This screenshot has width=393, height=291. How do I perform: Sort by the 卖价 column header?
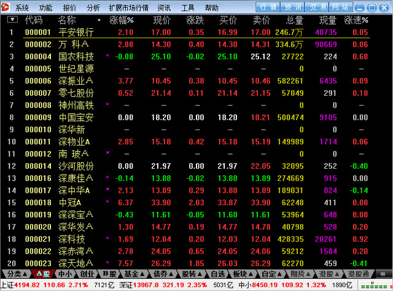pyautogui.click(x=262, y=20)
